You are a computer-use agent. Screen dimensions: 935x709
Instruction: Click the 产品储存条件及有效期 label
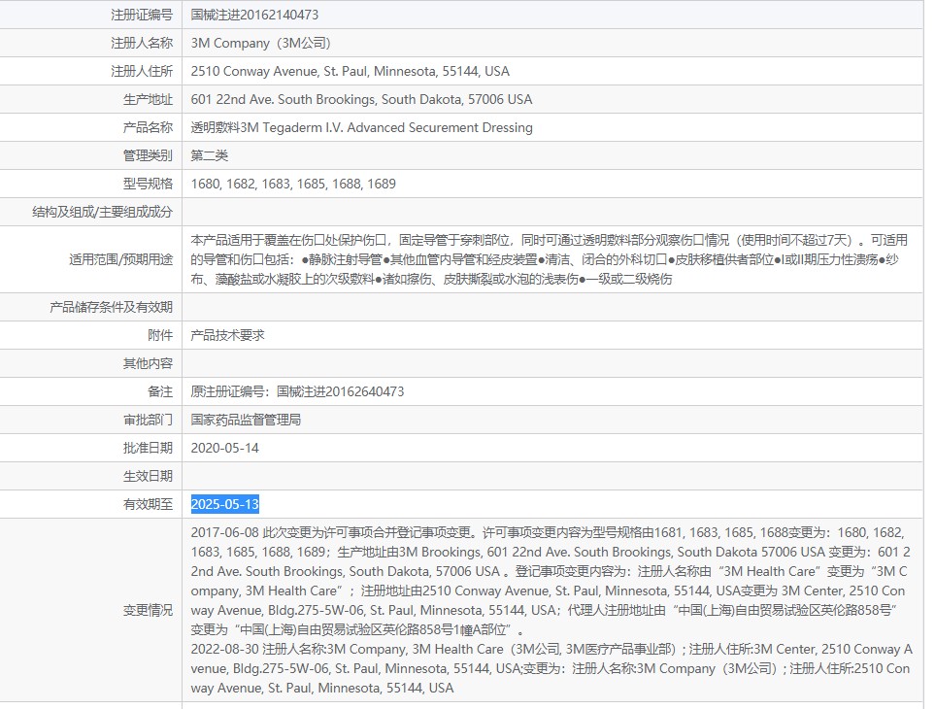point(111,307)
